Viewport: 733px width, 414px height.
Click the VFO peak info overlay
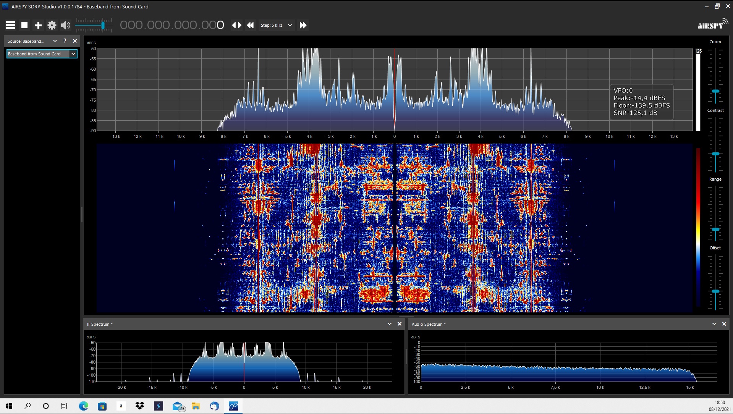pyautogui.click(x=641, y=102)
